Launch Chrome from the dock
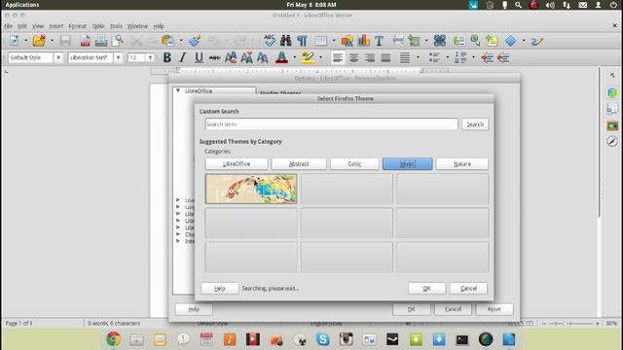 [113, 339]
